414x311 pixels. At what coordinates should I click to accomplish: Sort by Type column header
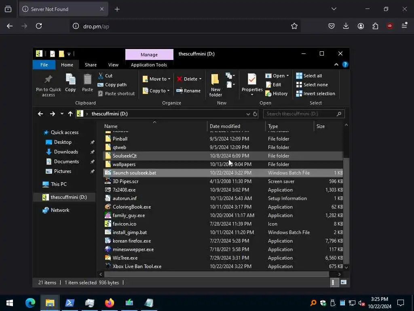(289, 126)
